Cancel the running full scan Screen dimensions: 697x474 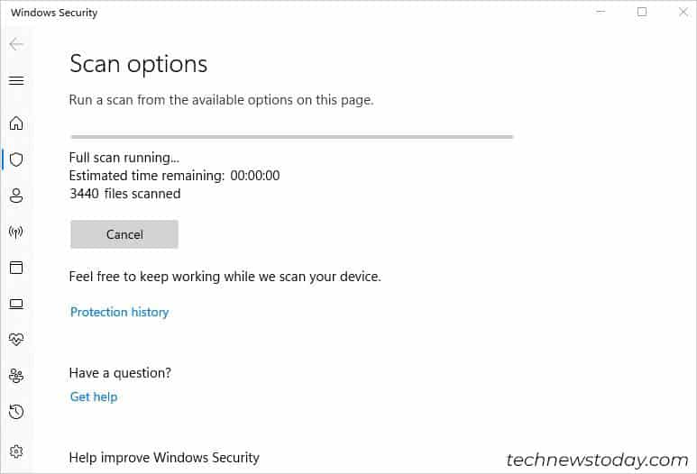(x=124, y=234)
